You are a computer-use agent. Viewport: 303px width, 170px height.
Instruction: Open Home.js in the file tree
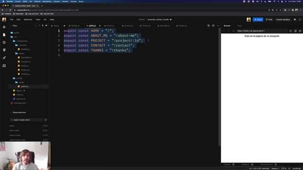(x=25, y=66)
